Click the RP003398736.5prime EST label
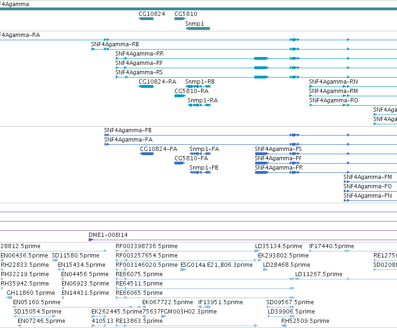 coord(146,246)
